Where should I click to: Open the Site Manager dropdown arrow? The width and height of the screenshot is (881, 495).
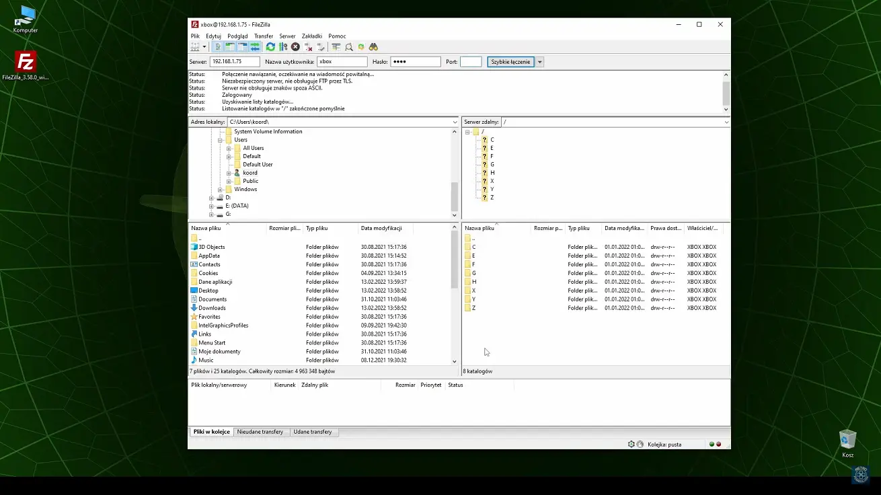click(204, 46)
